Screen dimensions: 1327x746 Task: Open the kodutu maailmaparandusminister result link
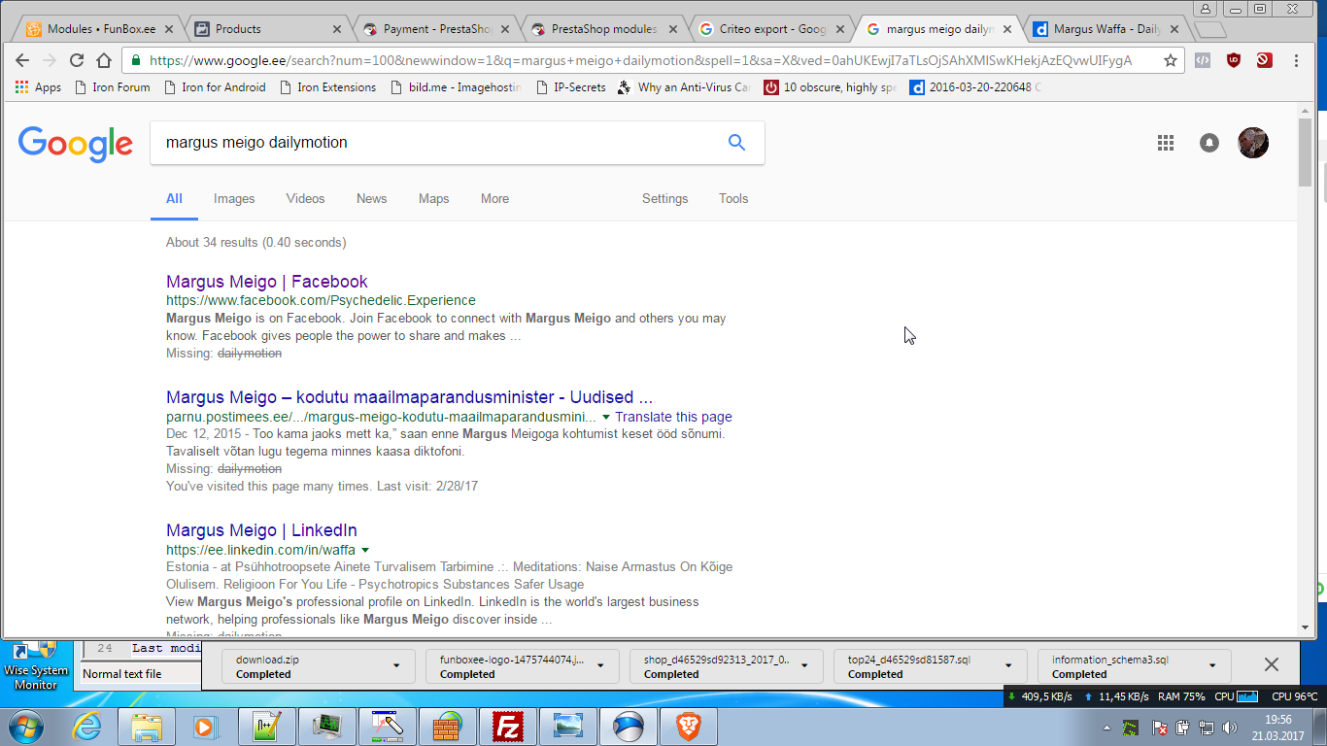(409, 397)
